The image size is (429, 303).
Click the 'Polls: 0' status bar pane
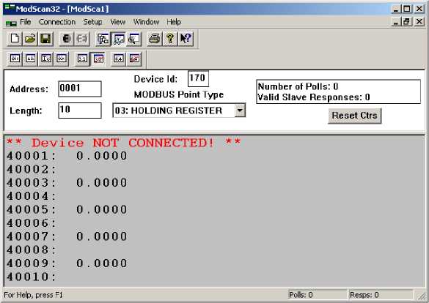(318, 295)
